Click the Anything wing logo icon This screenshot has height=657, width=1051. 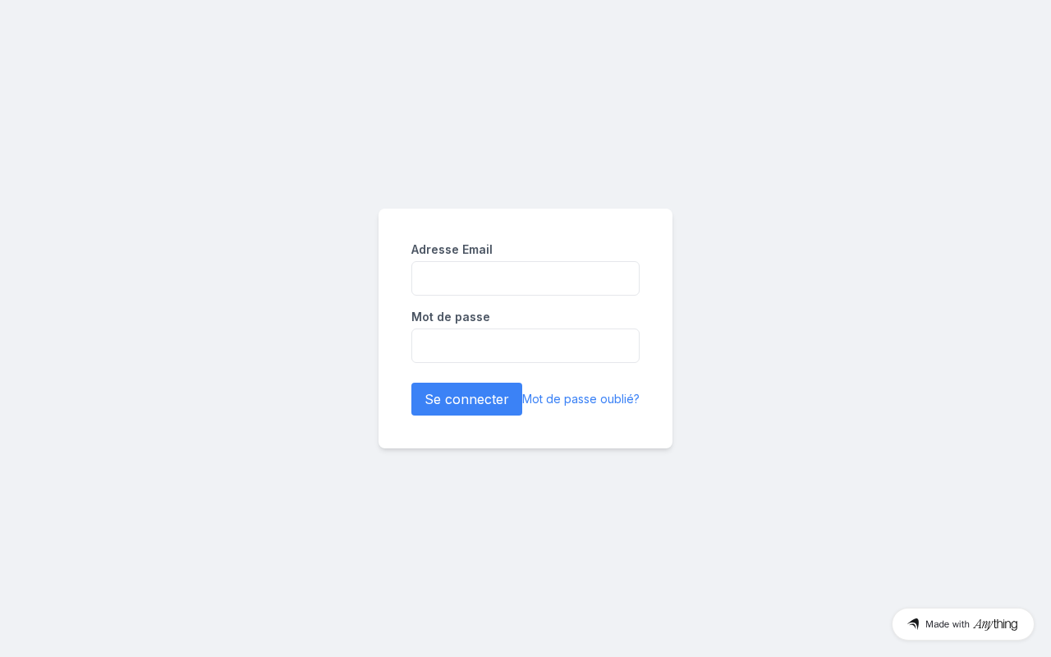pos(913,624)
